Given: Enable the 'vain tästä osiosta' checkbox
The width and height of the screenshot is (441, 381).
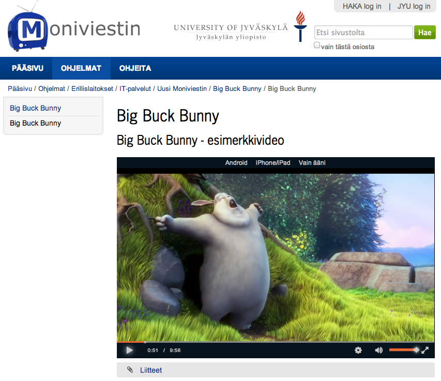Looking at the screenshot, I should coord(317,45).
